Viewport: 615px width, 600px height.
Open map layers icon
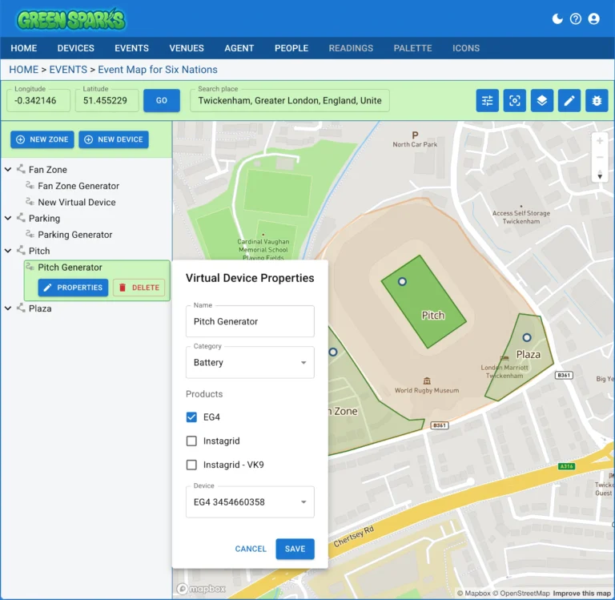[542, 101]
